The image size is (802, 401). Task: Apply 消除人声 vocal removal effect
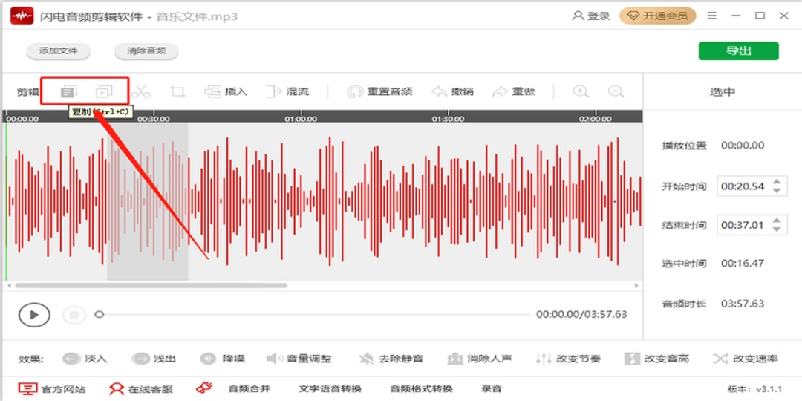click(x=480, y=359)
